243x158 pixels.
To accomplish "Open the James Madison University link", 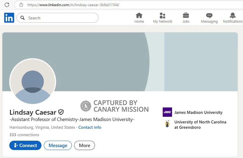I will click(x=198, y=112).
